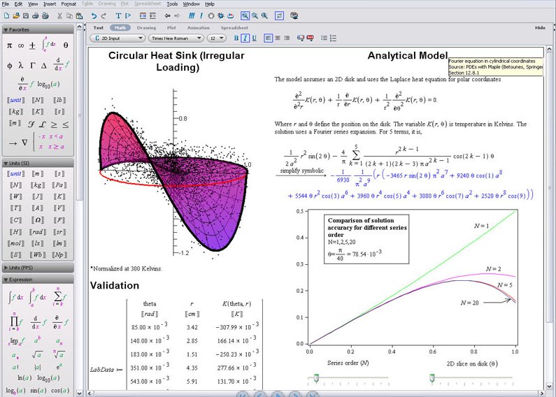Toggle Italic formatting
The image size is (556, 397).
click(x=245, y=38)
